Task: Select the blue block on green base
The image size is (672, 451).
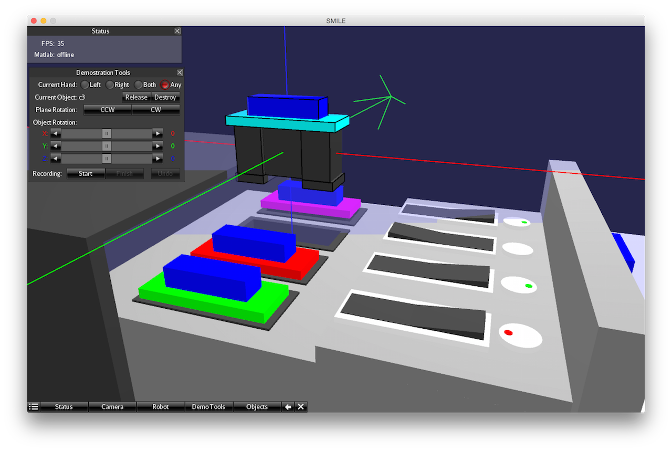Action: (x=212, y=277)
